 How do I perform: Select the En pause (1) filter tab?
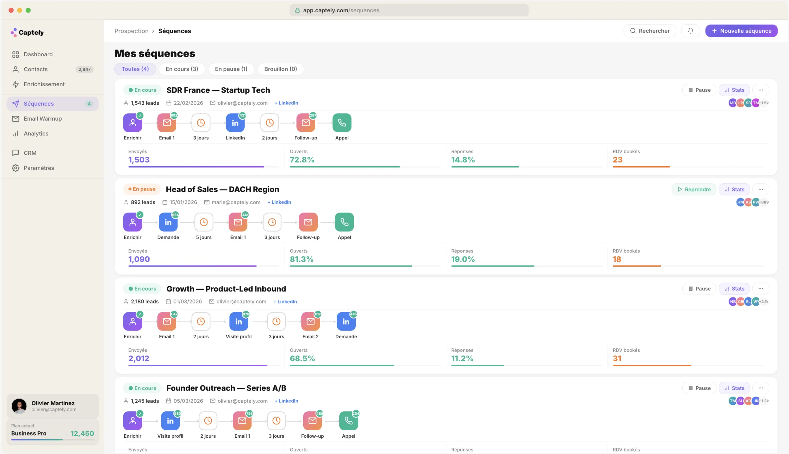231,69
